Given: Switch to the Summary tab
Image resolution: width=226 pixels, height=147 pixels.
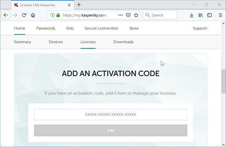Looking at the screenshot, I should pyautogui.click(x=23, y=42).
